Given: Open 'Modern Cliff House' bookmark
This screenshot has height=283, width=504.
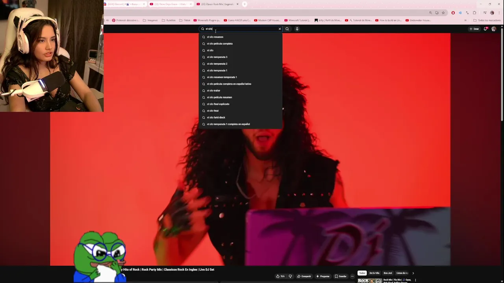Looking at the screenshot, I should [267, 20].
